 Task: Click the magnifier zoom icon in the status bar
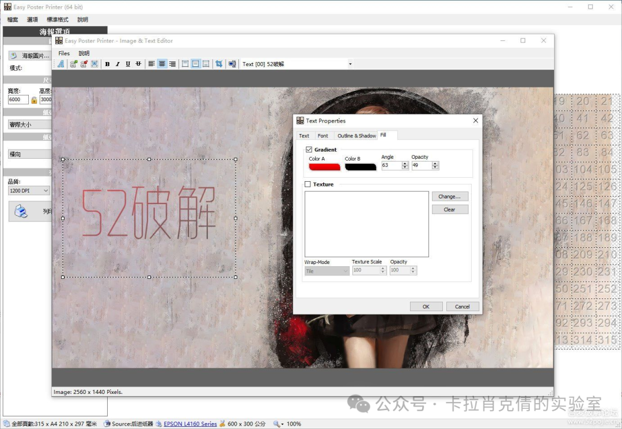point(278,424)
